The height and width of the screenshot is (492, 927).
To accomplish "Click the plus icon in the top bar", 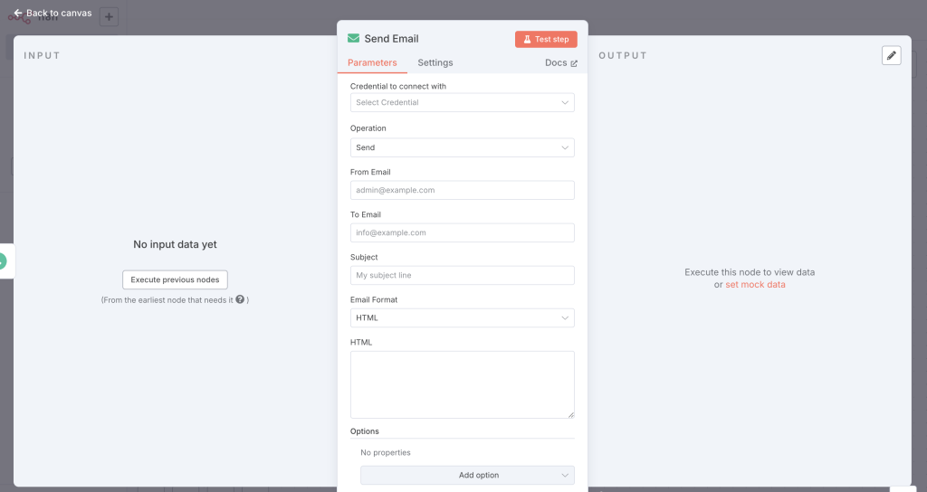I will 109,16.
